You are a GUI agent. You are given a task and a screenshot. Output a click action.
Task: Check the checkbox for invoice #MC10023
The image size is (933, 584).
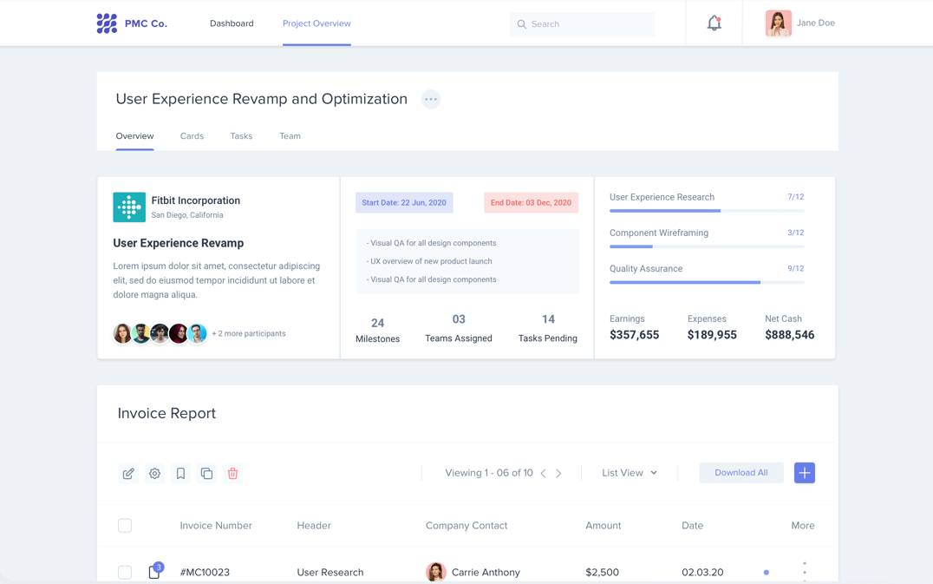(x=125, y=572)
